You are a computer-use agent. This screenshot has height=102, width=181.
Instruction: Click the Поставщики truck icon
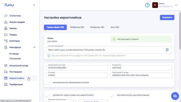(x=6, y=72)
